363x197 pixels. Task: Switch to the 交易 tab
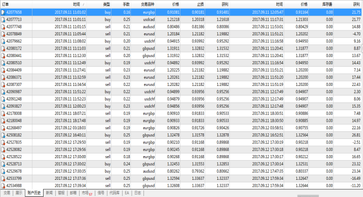(x=7, y=193)
